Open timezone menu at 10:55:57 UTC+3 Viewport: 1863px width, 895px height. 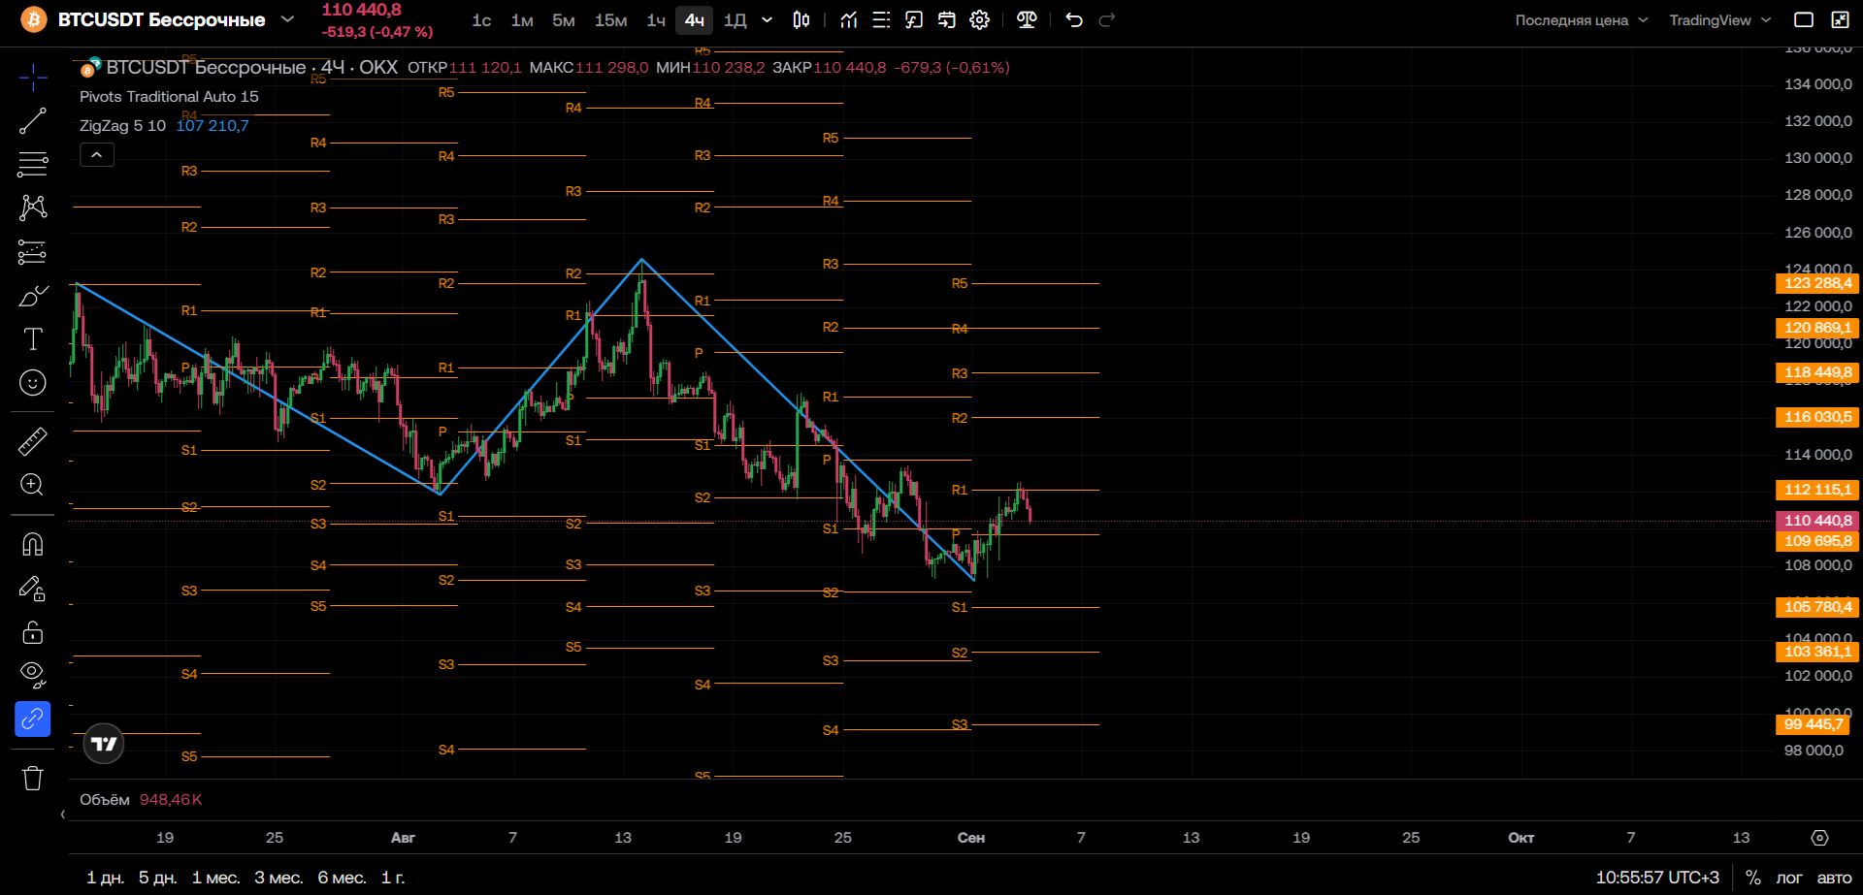1657,878
